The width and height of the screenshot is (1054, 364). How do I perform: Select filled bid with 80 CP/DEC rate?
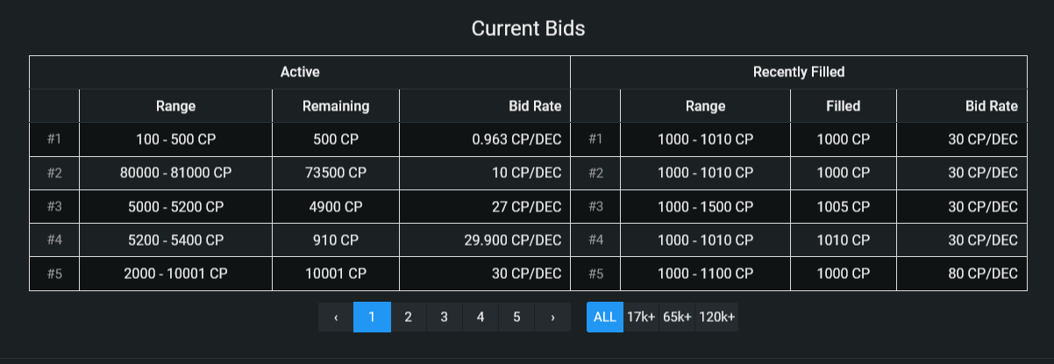coord(799,274)
